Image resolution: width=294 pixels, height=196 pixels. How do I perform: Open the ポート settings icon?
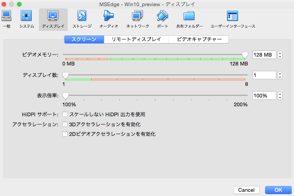[162, 19]
